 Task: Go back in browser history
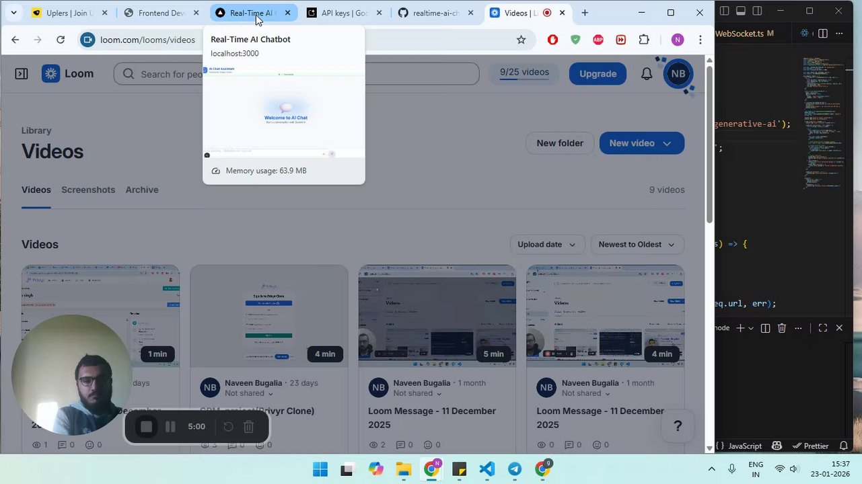pos(15,40)
